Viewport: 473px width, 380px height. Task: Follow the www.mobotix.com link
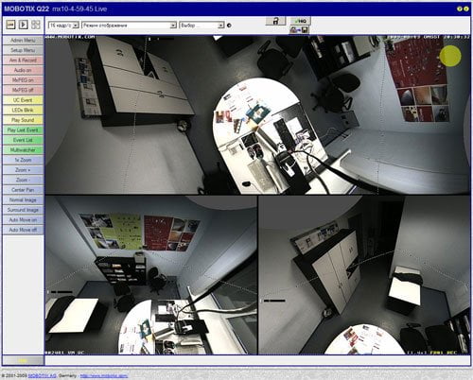tap(104, 376)
